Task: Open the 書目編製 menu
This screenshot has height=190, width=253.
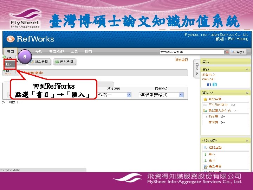Action: 57,52
